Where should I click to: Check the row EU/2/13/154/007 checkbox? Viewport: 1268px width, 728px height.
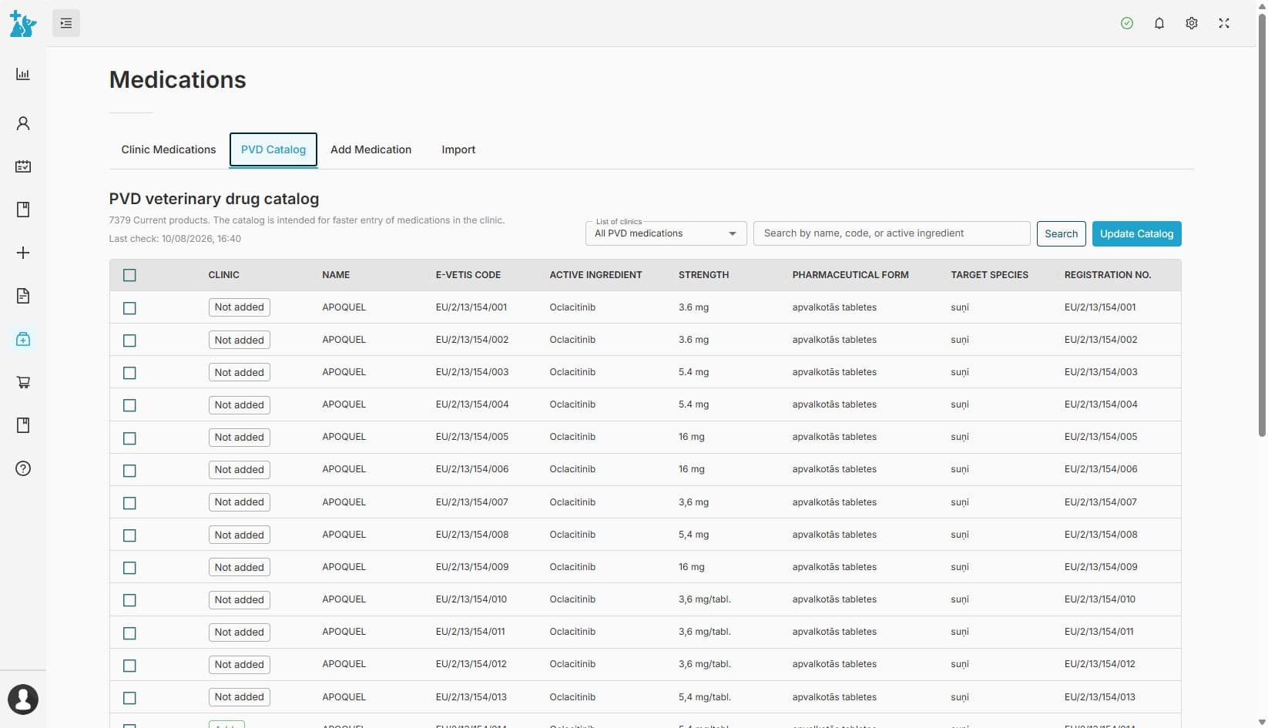click(x=129, y=503)
